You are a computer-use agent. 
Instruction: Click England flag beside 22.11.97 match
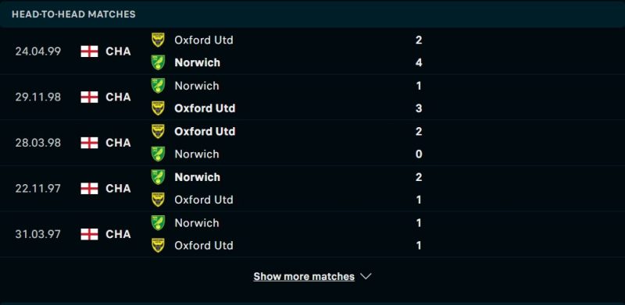[x=89, y=188]
